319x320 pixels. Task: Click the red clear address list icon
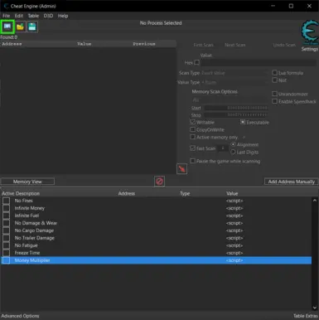[x=159, y=182]
